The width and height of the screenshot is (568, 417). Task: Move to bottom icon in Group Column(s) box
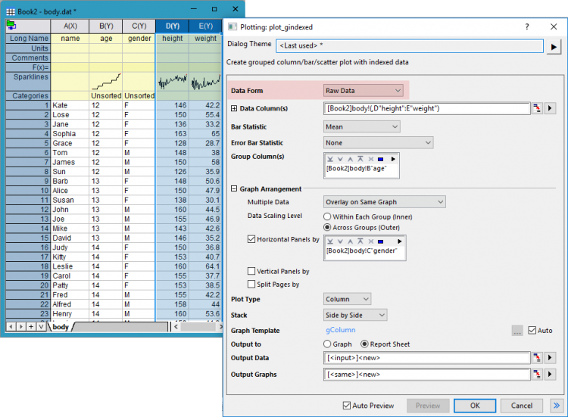(x=330, y=159)
